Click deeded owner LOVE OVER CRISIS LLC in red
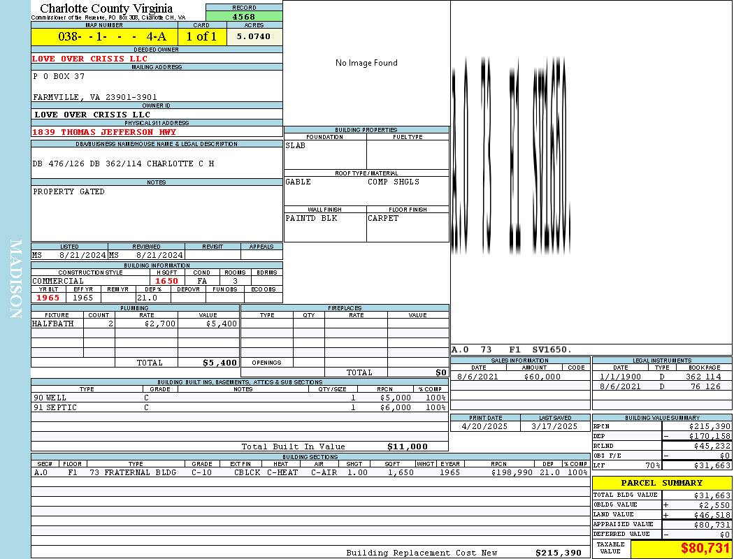Screen dimensions: 734x559 [89, 59]
